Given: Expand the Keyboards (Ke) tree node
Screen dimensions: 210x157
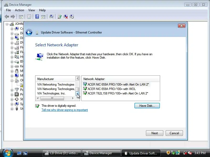Looking at the screenshot, I should [x=12, y=66].
